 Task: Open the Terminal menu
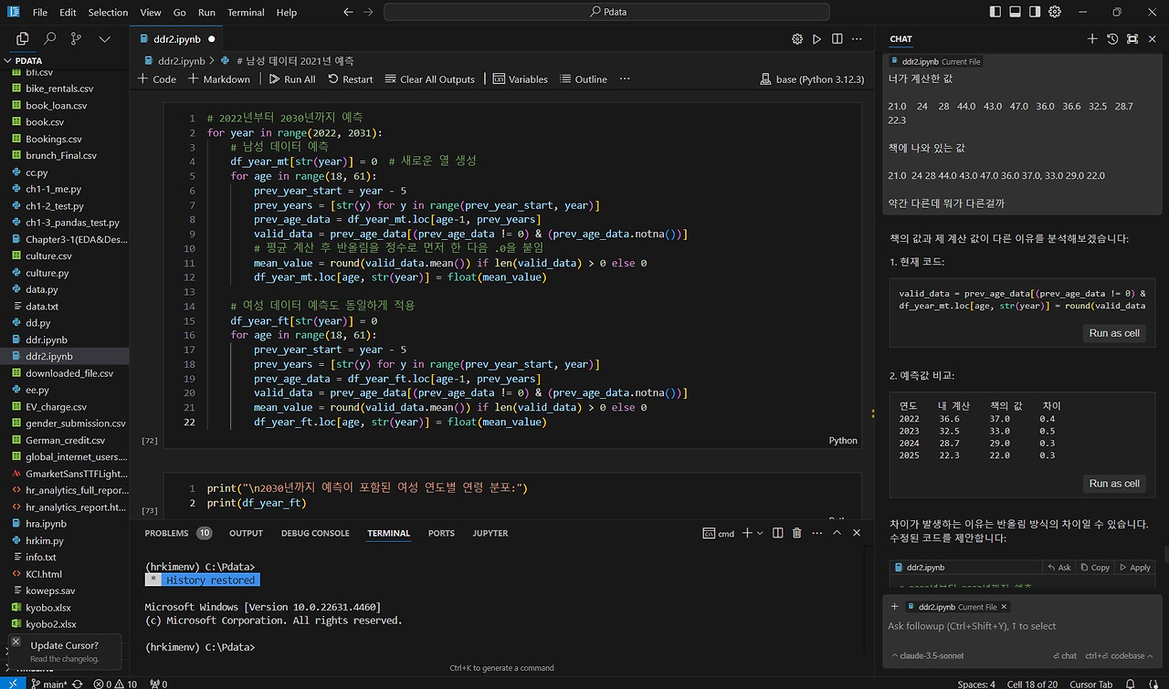(246, 13)
